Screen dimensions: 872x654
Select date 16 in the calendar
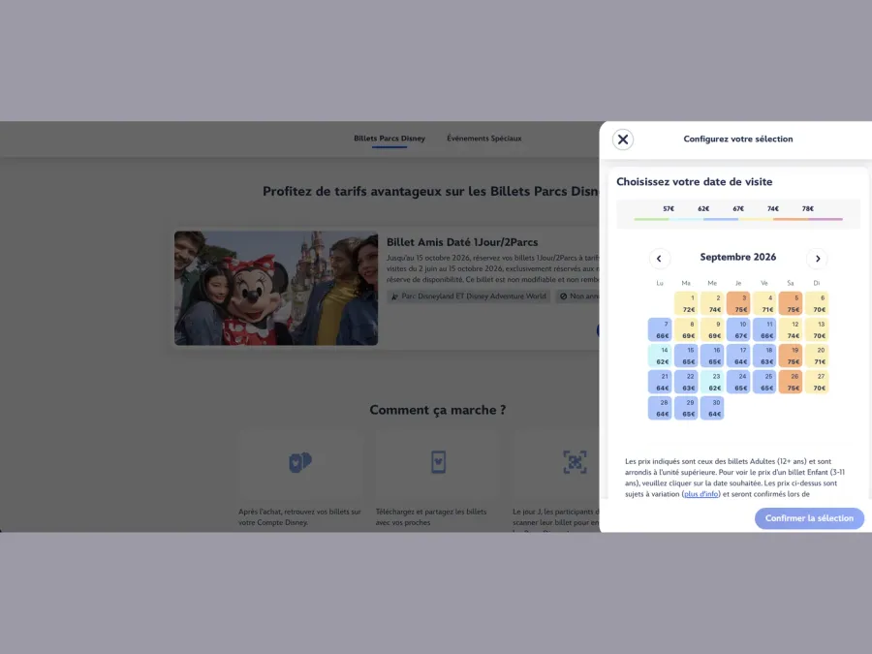pos(712,356)
